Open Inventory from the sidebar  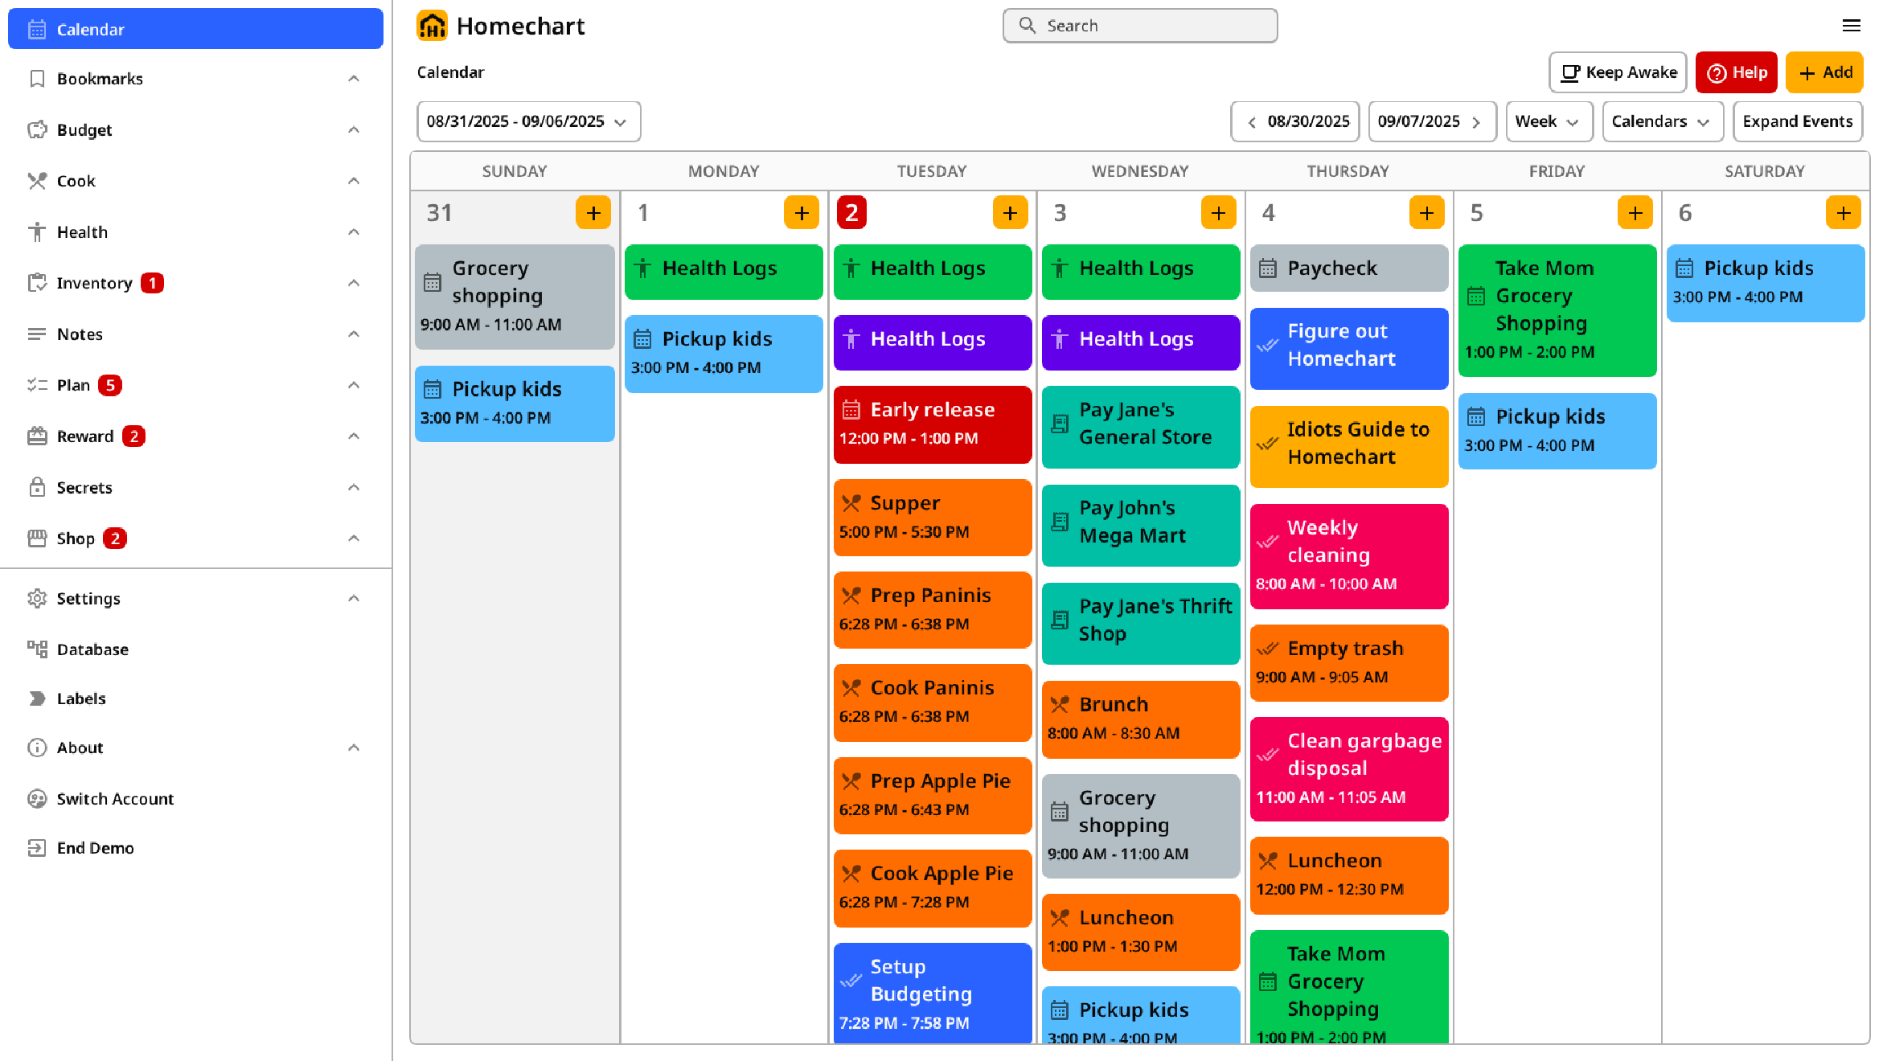[94, 283]
